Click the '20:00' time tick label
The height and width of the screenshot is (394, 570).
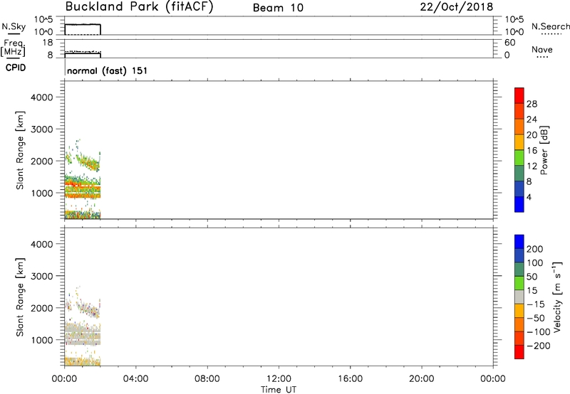pos(421,379)
